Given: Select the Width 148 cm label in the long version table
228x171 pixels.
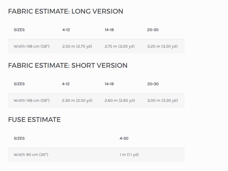Looking at the screenshot, I should pos(32,46).
